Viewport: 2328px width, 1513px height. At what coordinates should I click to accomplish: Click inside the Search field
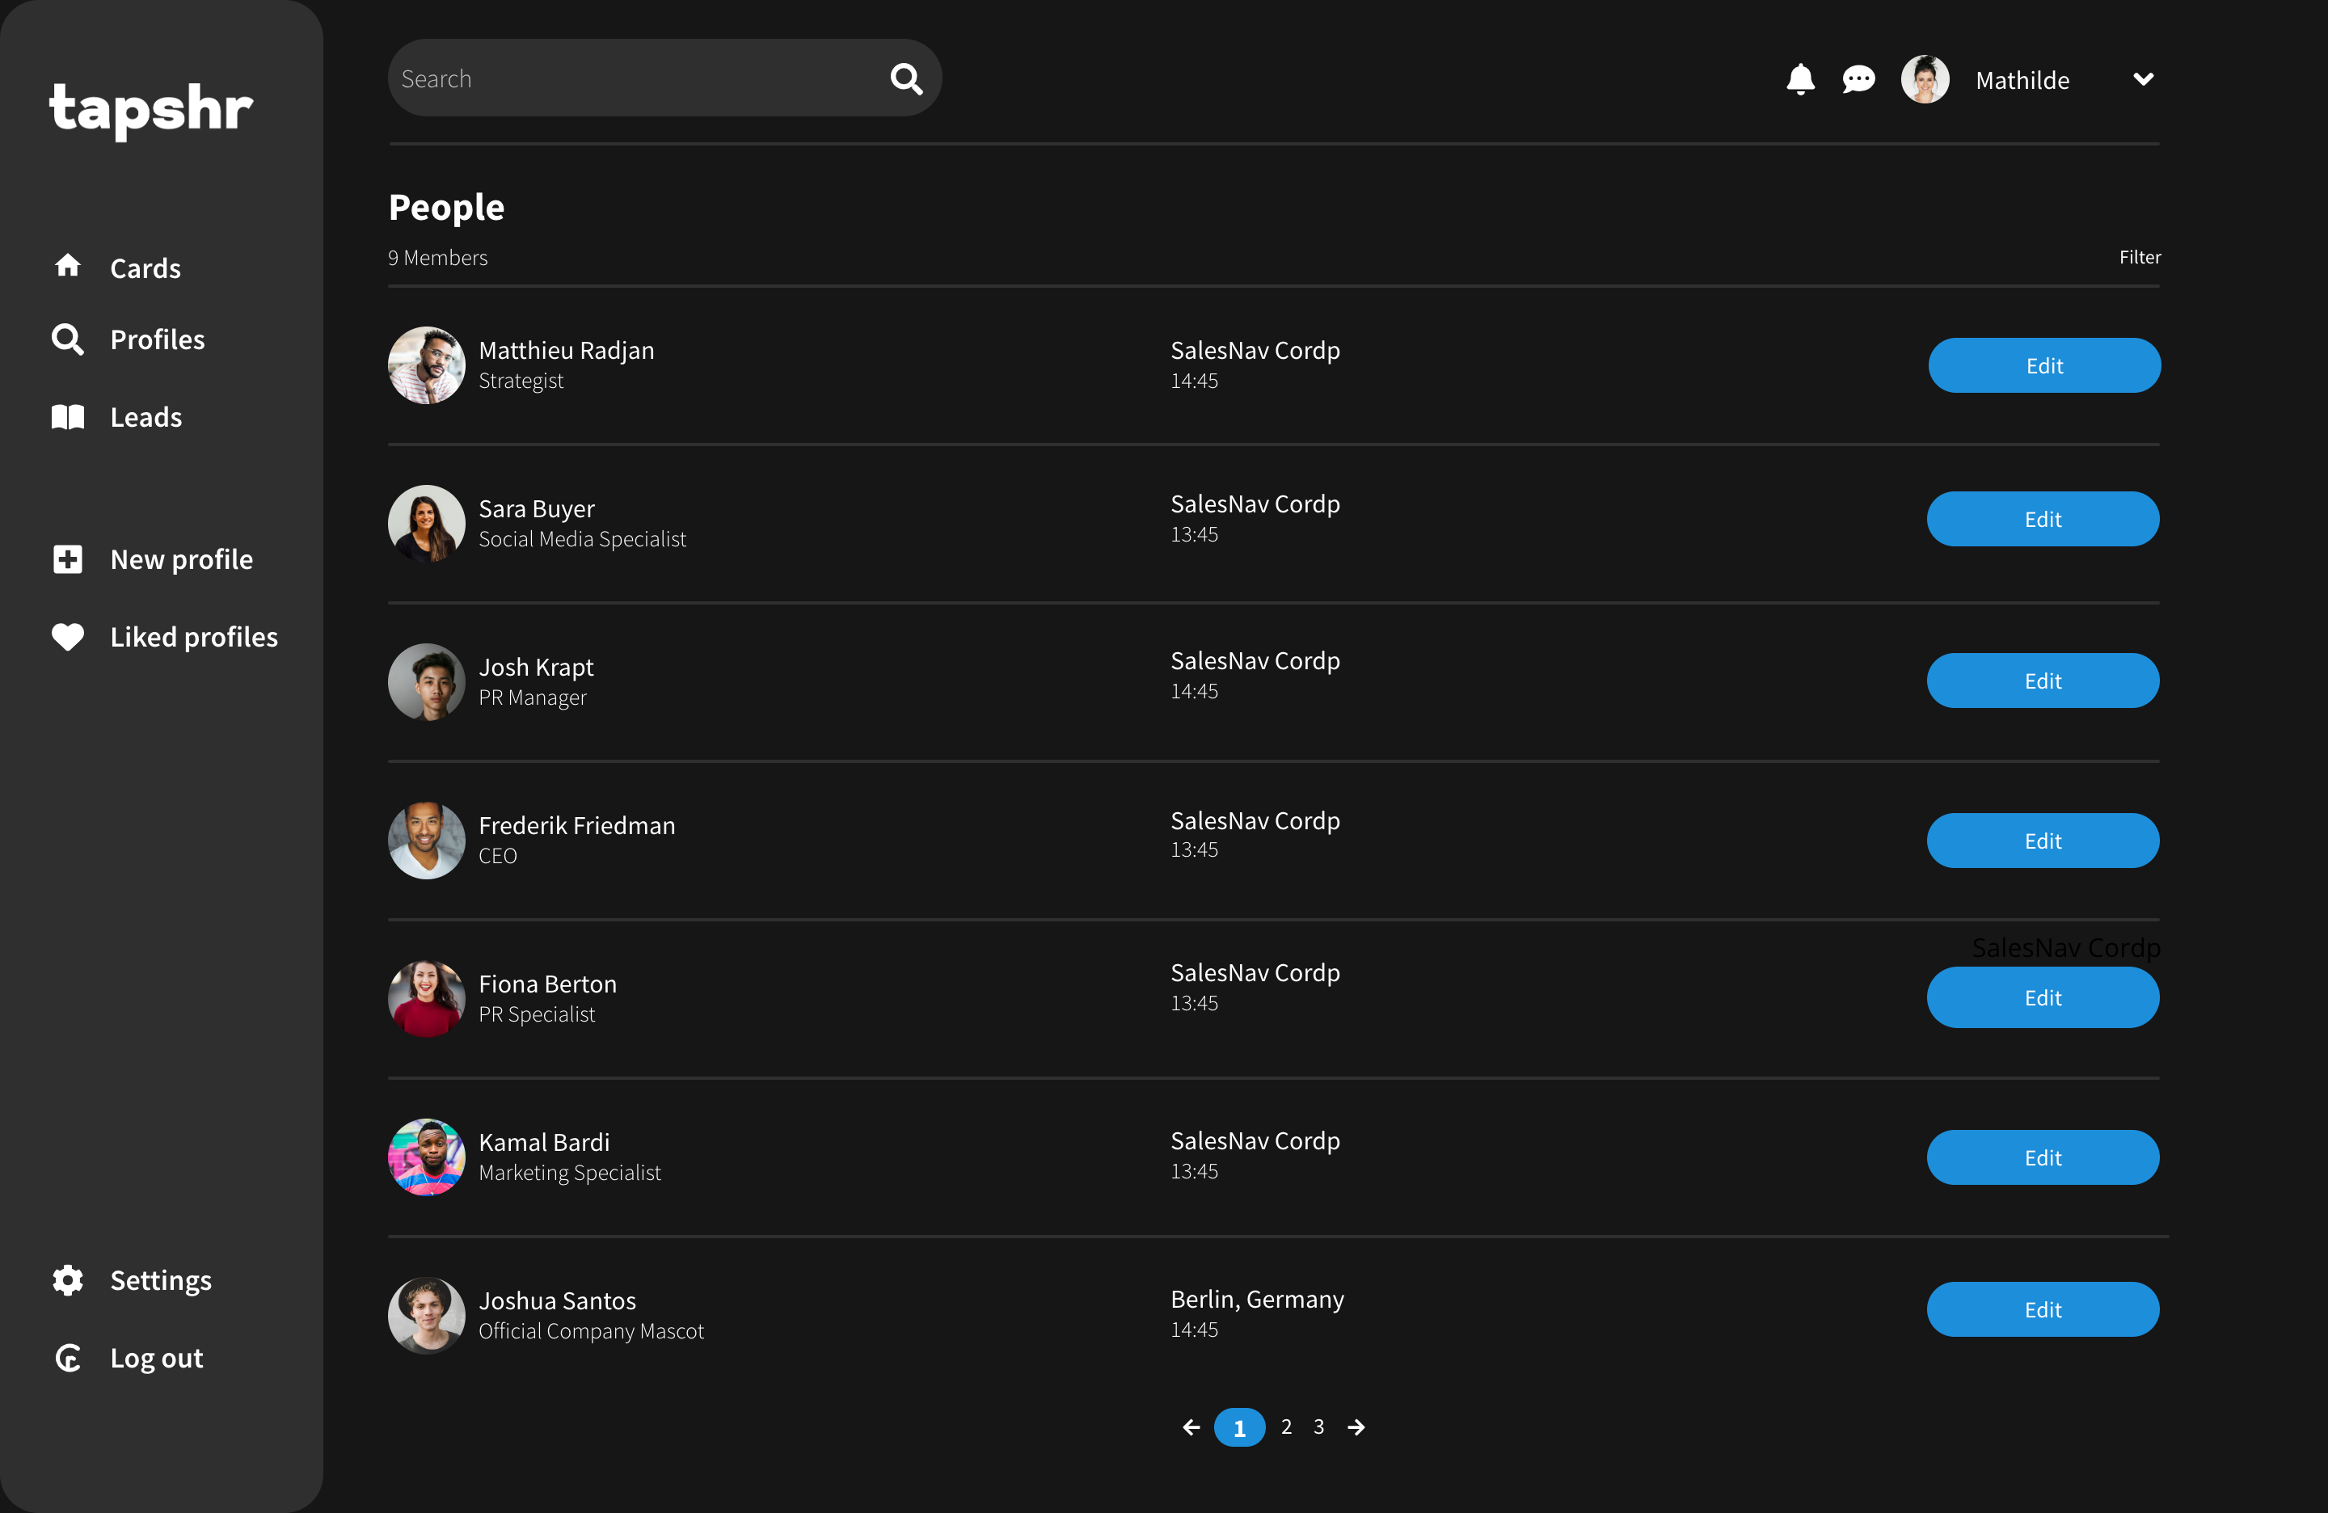(636, 79)
